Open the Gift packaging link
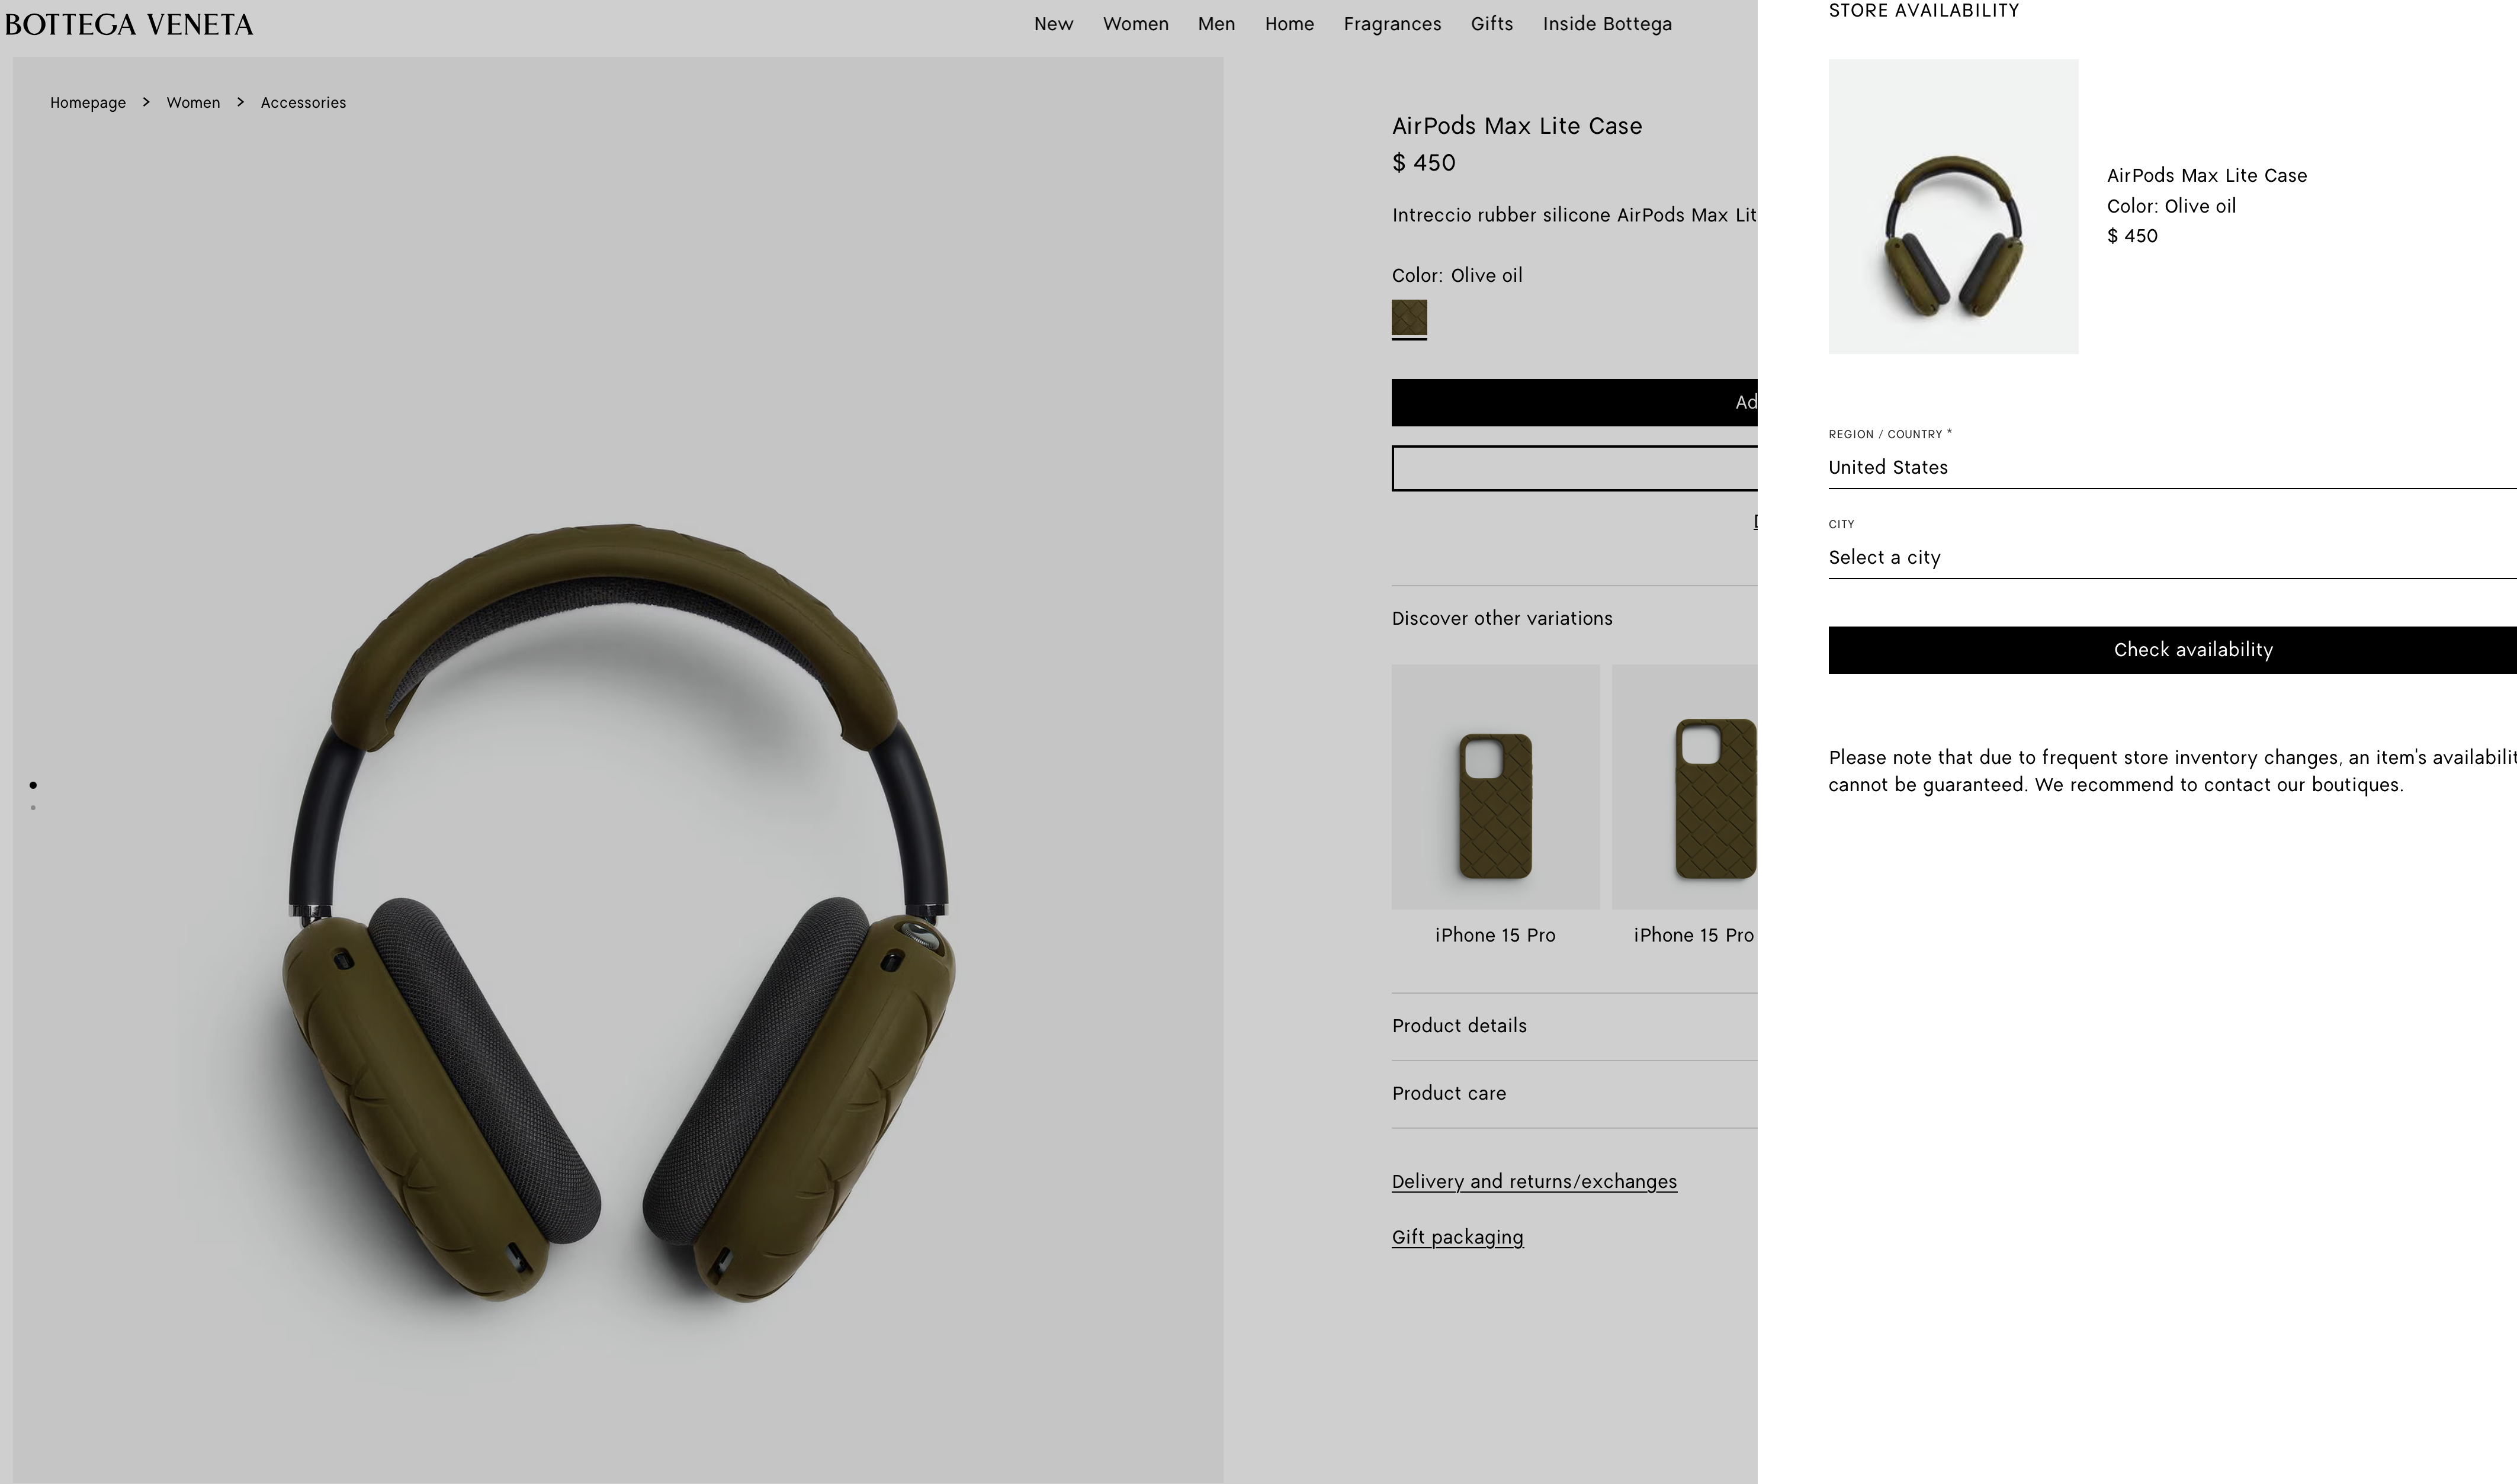Screen dimensions: 2517x1484 point(1457,1237)
